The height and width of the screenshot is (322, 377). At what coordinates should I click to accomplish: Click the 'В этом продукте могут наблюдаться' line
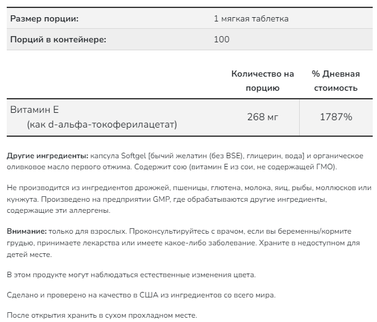pyautogui.click(x=131, y=275)
